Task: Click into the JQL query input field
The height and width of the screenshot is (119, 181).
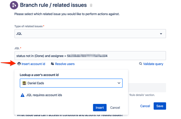Action: click(90, 56)
